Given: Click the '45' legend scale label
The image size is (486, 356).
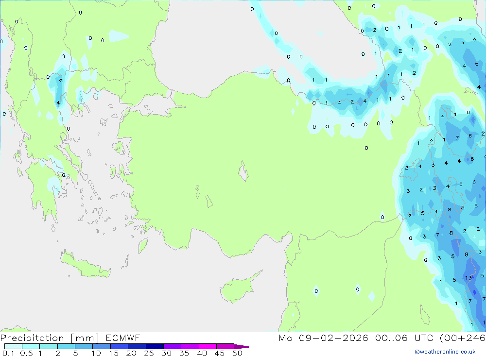Looking at the screenshot, I should [x=220, y=353].
